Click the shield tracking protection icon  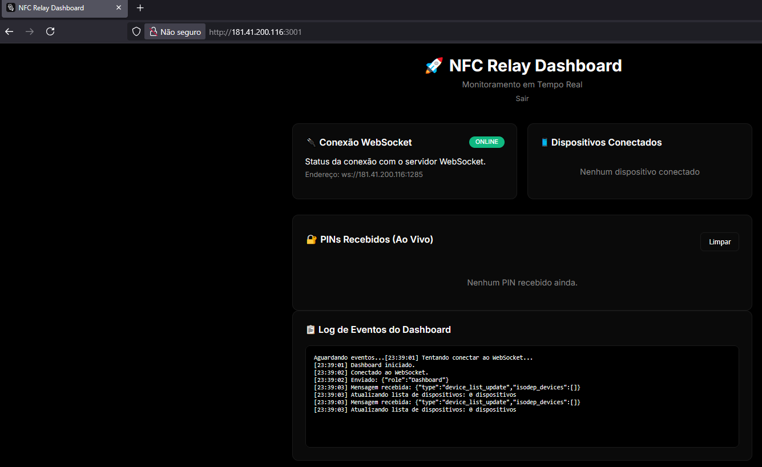[136, 32]
